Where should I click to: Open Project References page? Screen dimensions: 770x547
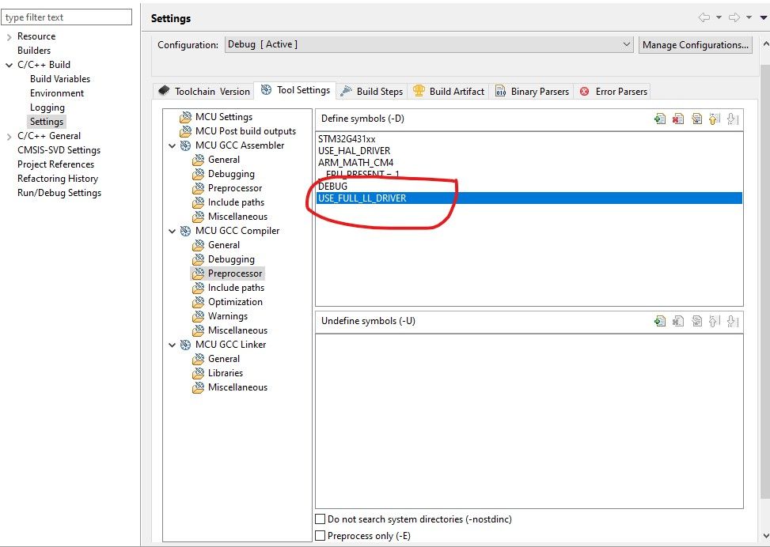pyautogui.click(x=55, y=164)
